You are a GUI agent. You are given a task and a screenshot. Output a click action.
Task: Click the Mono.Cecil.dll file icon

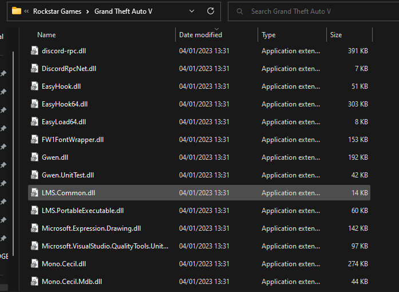[35, 264]
